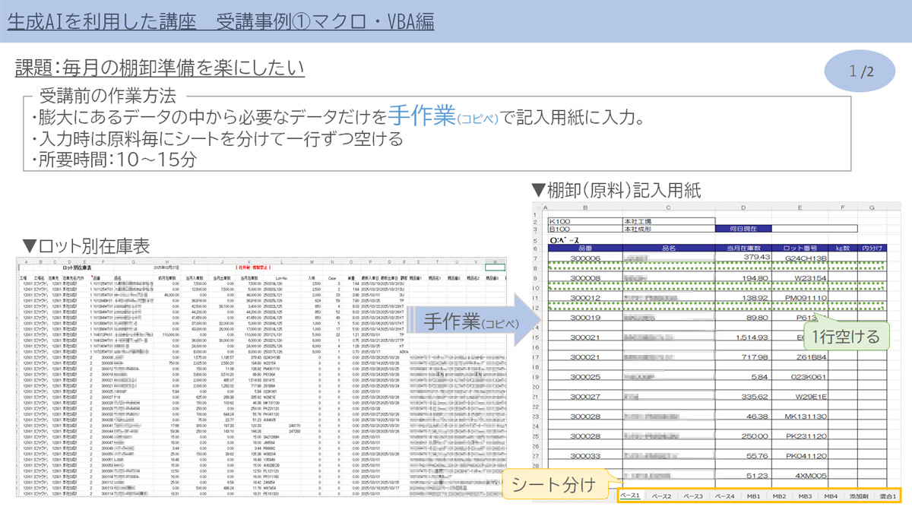Go to the MB3 sheet tab

pos(805,496)
